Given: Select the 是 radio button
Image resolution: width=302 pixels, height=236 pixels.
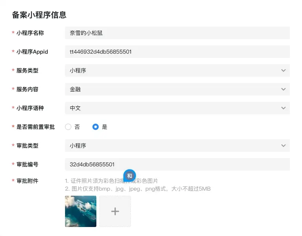Looking at the screenshot, I should pos(96,127).
